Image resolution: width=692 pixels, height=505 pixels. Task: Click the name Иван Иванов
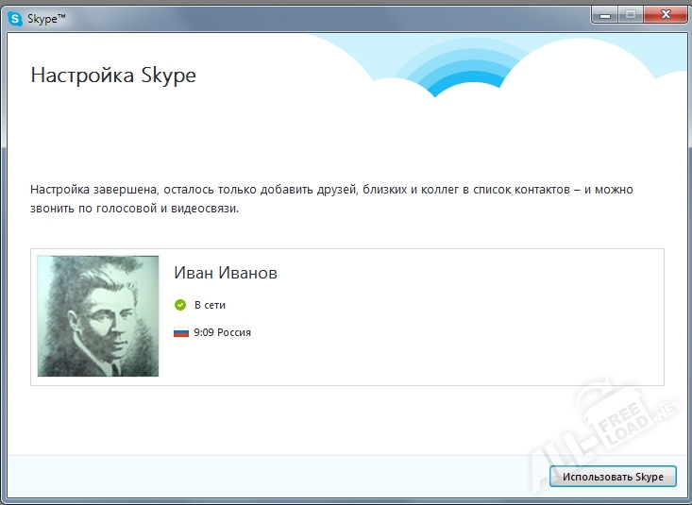click(x=226, y=273)
